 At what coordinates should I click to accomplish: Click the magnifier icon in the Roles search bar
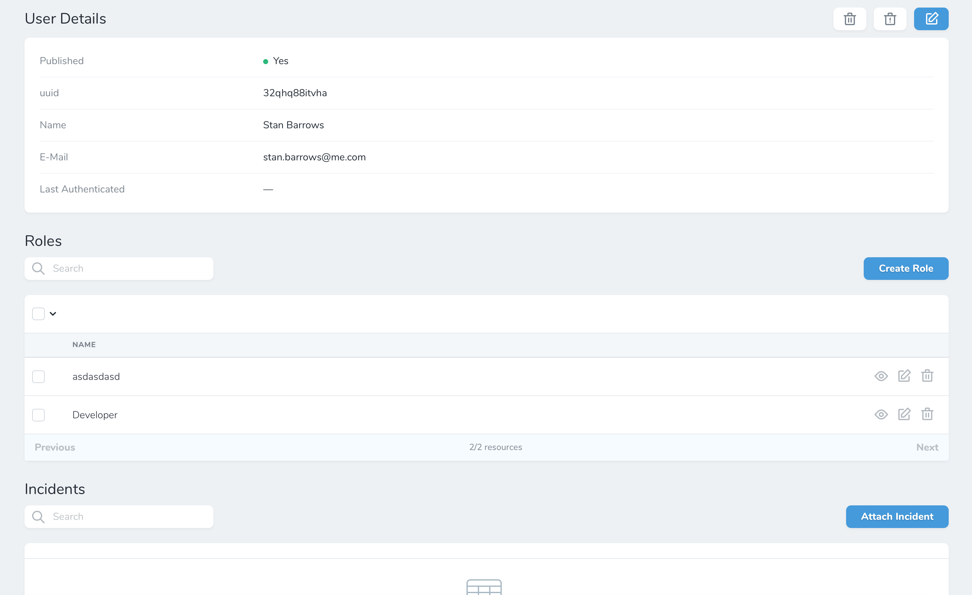click(38, 268)
